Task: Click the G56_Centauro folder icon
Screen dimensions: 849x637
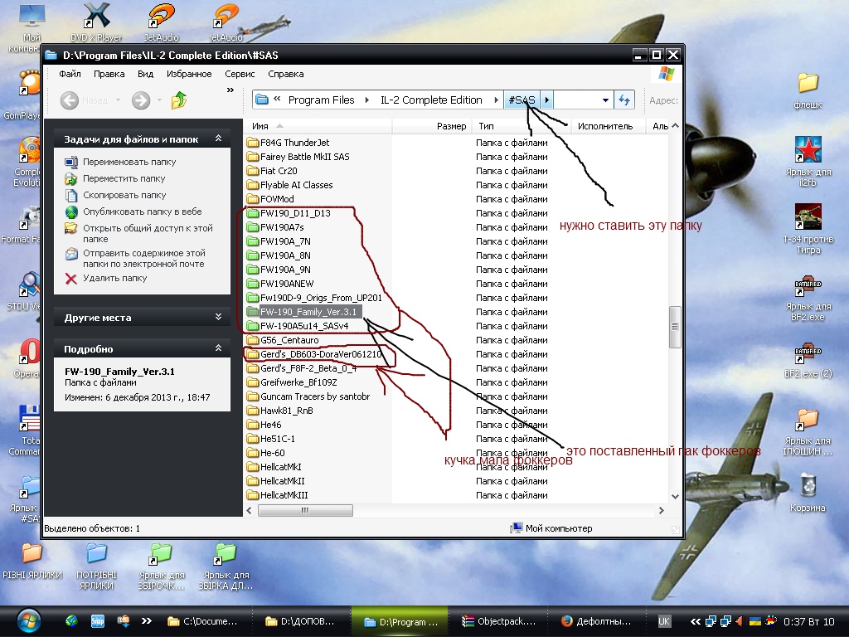Action: (252, 339)
